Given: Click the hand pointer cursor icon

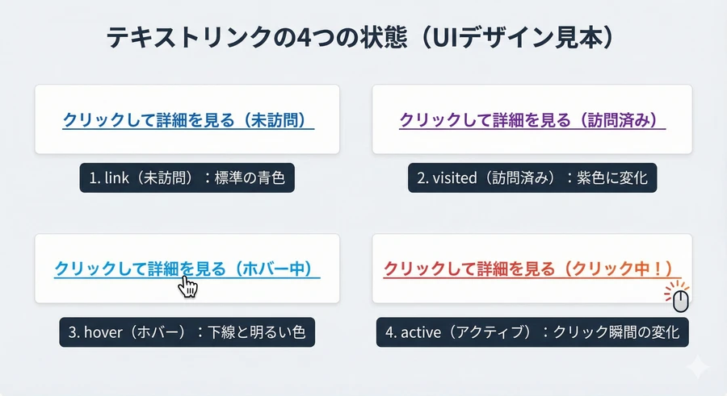Looking at the screenshot, I should click(x=188, y=286).
